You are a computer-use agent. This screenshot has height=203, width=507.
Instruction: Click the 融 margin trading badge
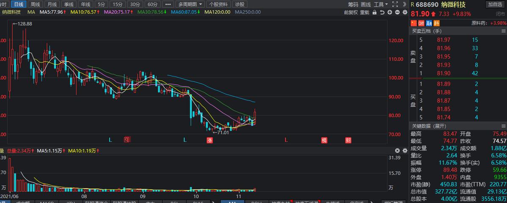tap(428, 23)
